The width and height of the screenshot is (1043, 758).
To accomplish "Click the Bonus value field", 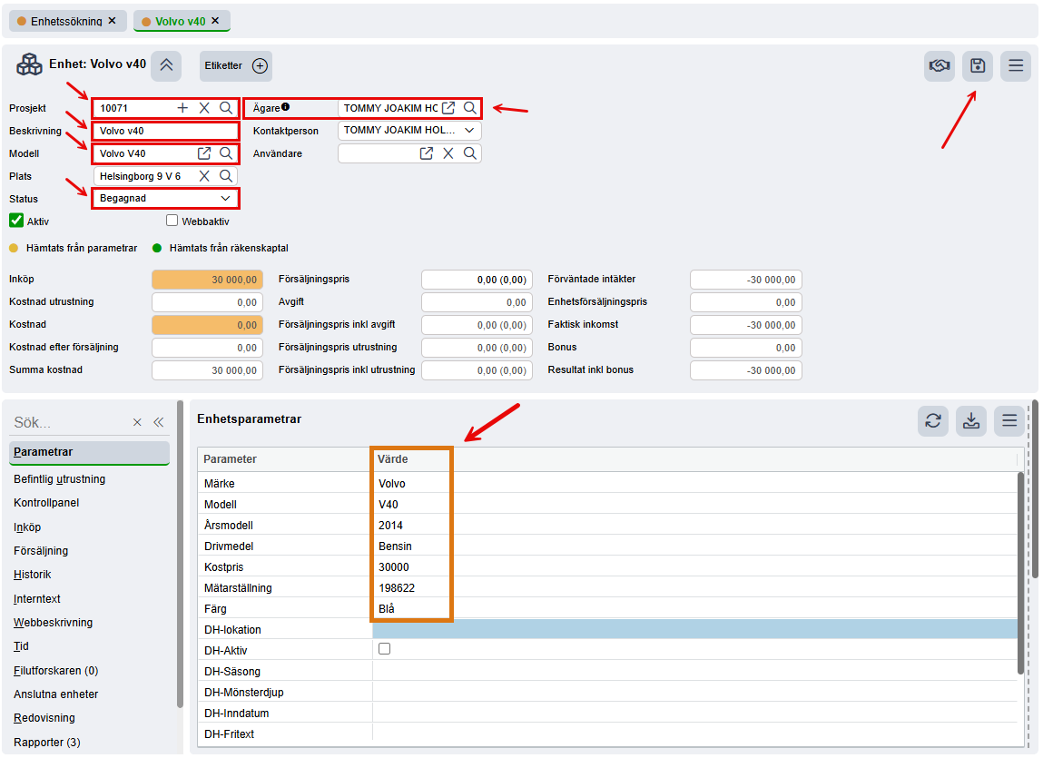I will click(x=745, y=348).
